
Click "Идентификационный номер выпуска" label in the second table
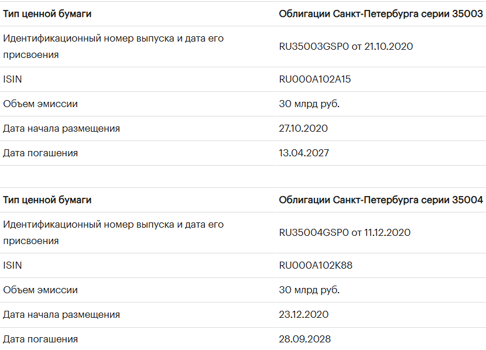tap(113, 225)
